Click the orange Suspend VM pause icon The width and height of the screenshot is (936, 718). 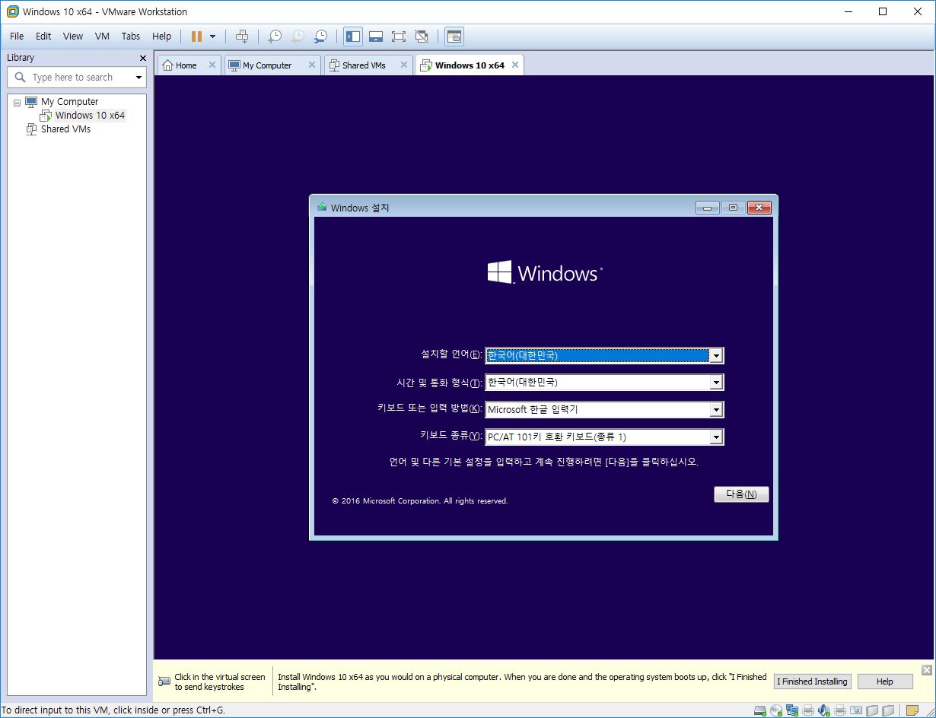coord(196,36)
